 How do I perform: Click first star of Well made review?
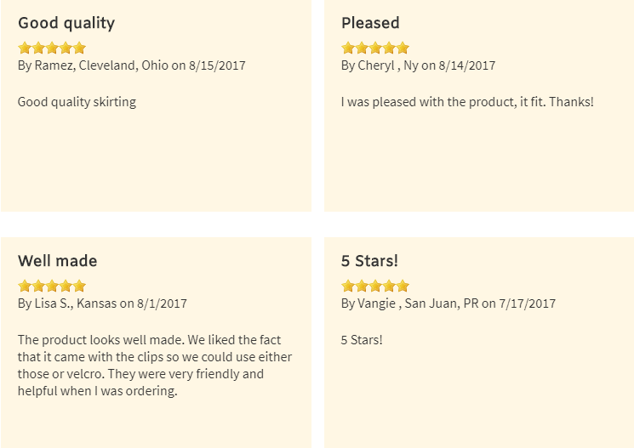click(25, 286)
